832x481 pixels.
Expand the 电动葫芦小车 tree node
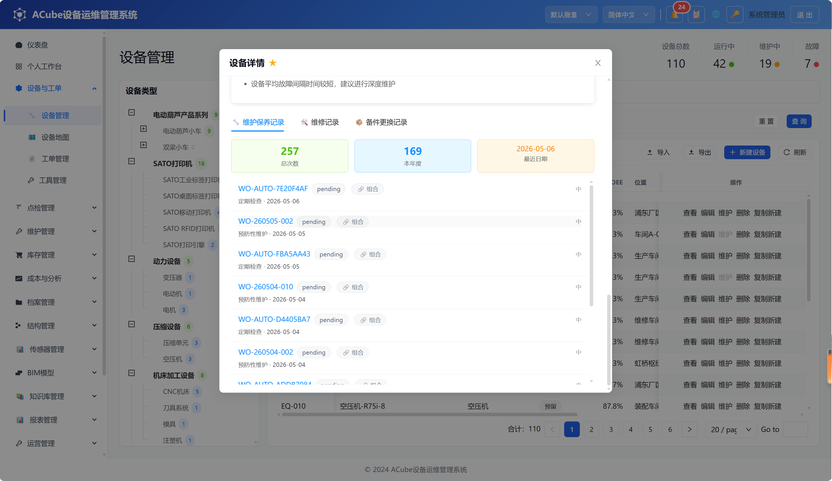pos(143,129)
